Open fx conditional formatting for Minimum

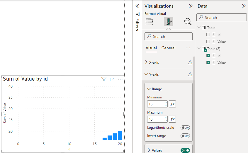coord(172,104)
